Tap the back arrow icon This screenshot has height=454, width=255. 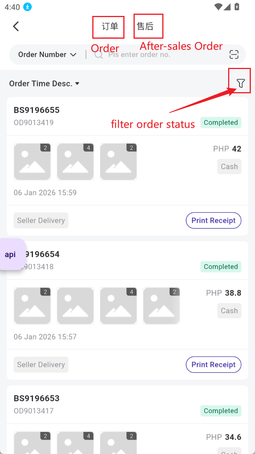click(x=16, y=26)
